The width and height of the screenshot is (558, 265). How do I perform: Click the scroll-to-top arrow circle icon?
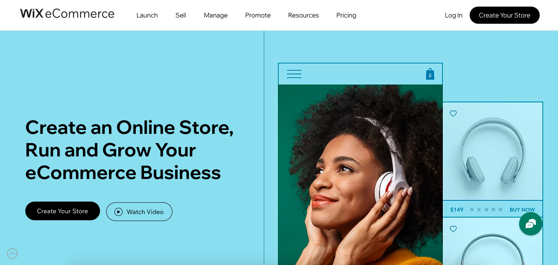click(12, 254)
